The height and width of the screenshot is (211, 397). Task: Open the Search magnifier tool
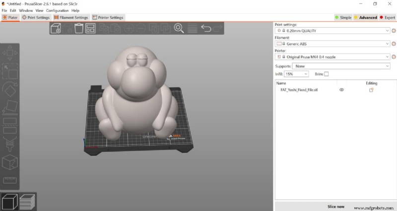(179, 28)
